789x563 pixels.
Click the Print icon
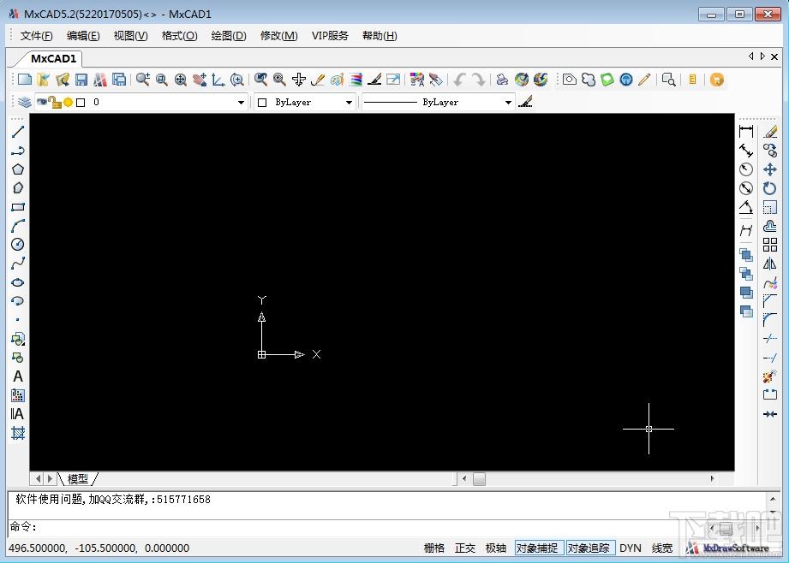tap(502, 80)
